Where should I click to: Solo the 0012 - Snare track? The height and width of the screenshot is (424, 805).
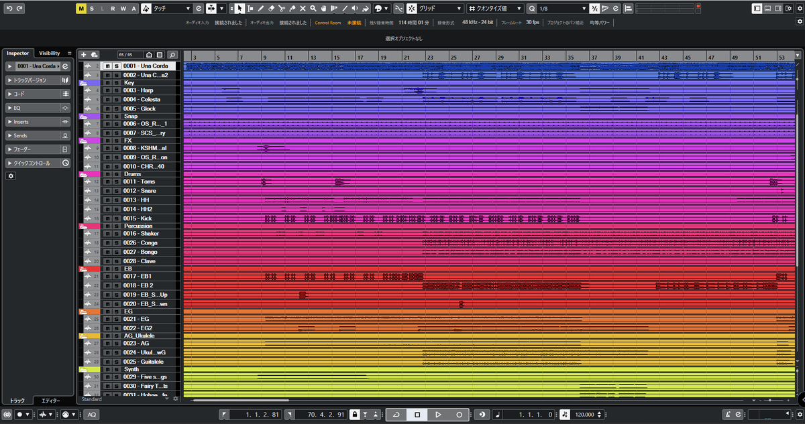point(116,191)
